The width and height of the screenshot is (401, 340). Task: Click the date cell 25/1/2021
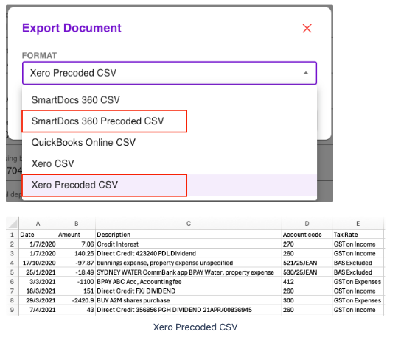pyautogui.click(x=38, y=272)
